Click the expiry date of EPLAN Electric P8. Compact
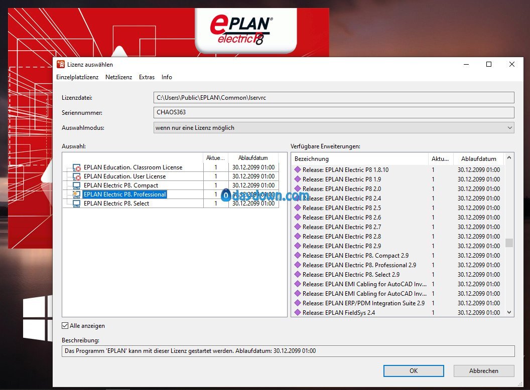 click(x=253, y=185)
